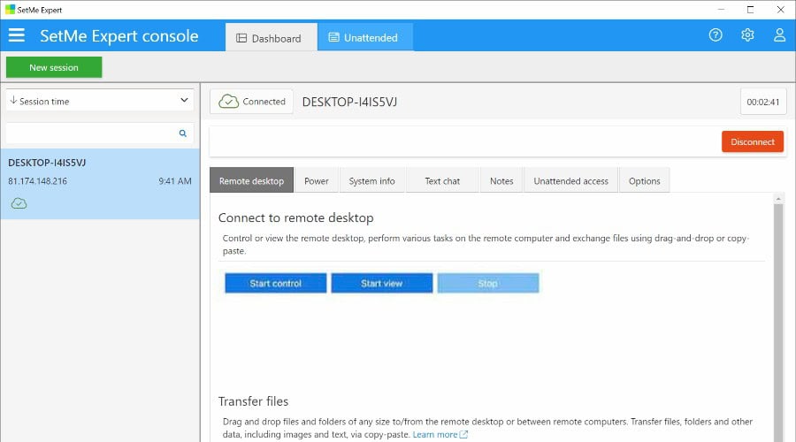Switch to the Dashboard tab
This screenshot has width=796, height=442.
[x=272, y=38]
